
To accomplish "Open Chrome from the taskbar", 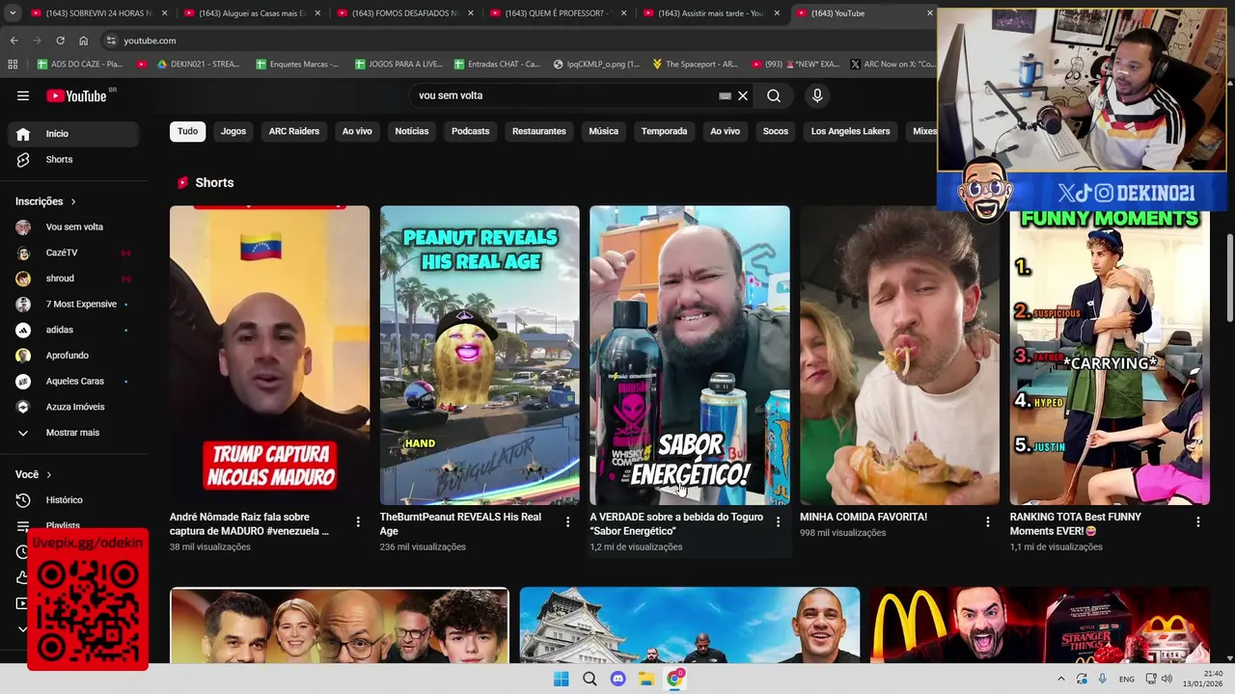I will coord(675,679).
